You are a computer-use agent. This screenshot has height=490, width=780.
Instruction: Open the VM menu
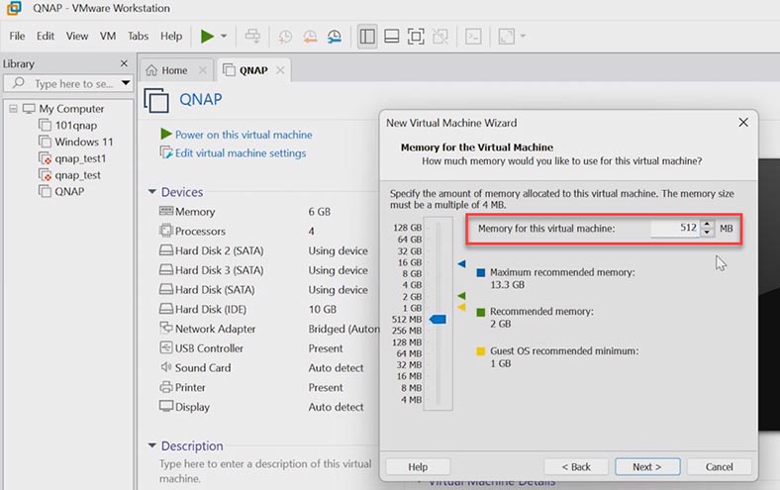pos(108,36)
